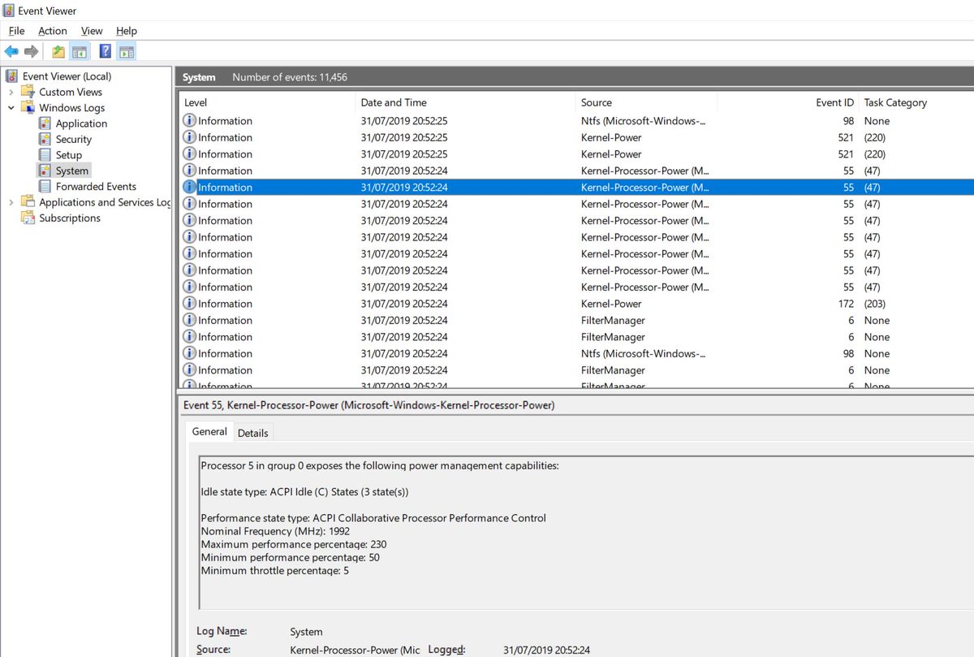Select the first Ntfs event at 20:52:25

576,120
